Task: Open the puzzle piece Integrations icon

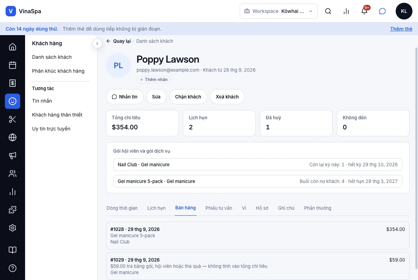Action: click(x=13, y=210)
